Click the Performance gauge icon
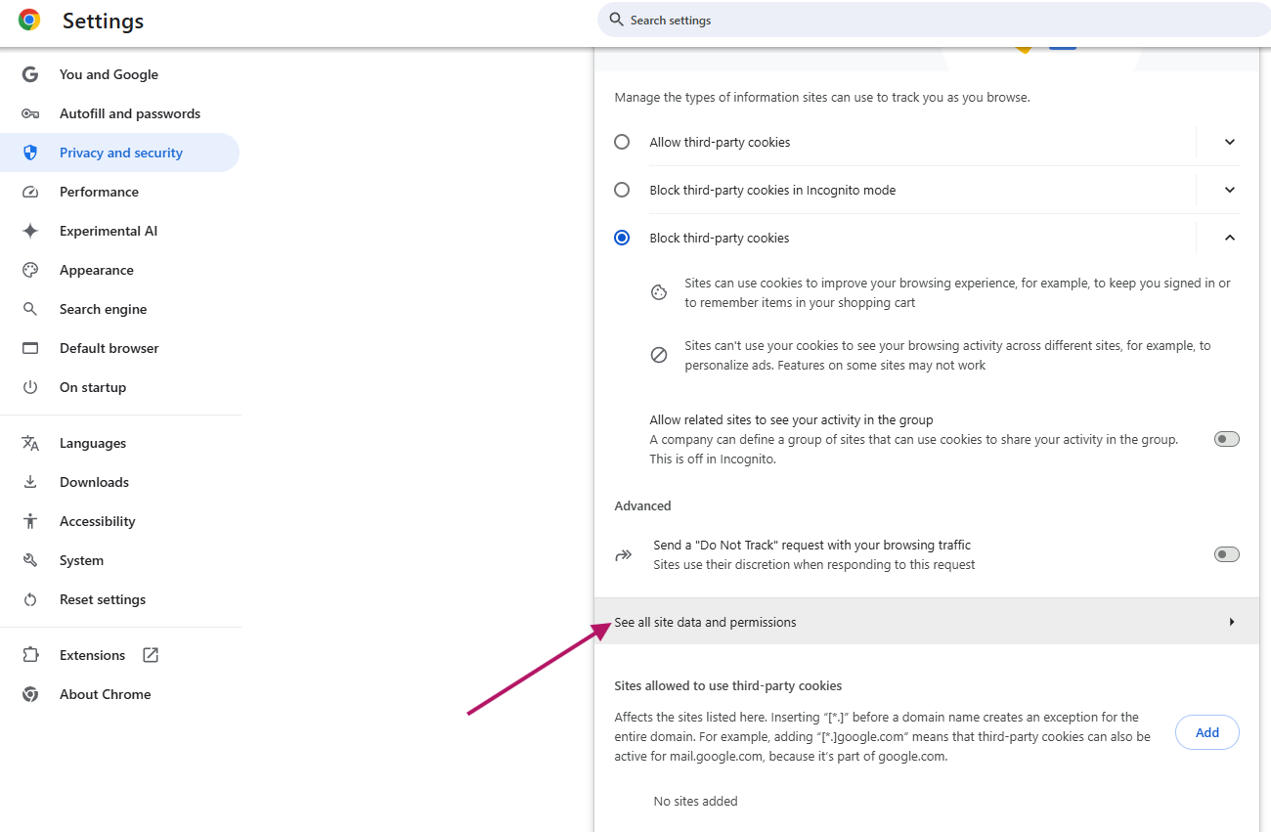This screenshot has width=1271, height=832. point(30,192)
